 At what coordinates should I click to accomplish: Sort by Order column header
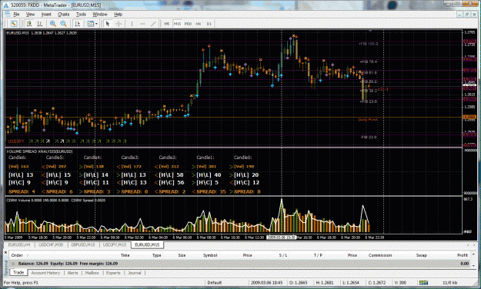coord(17,255)
